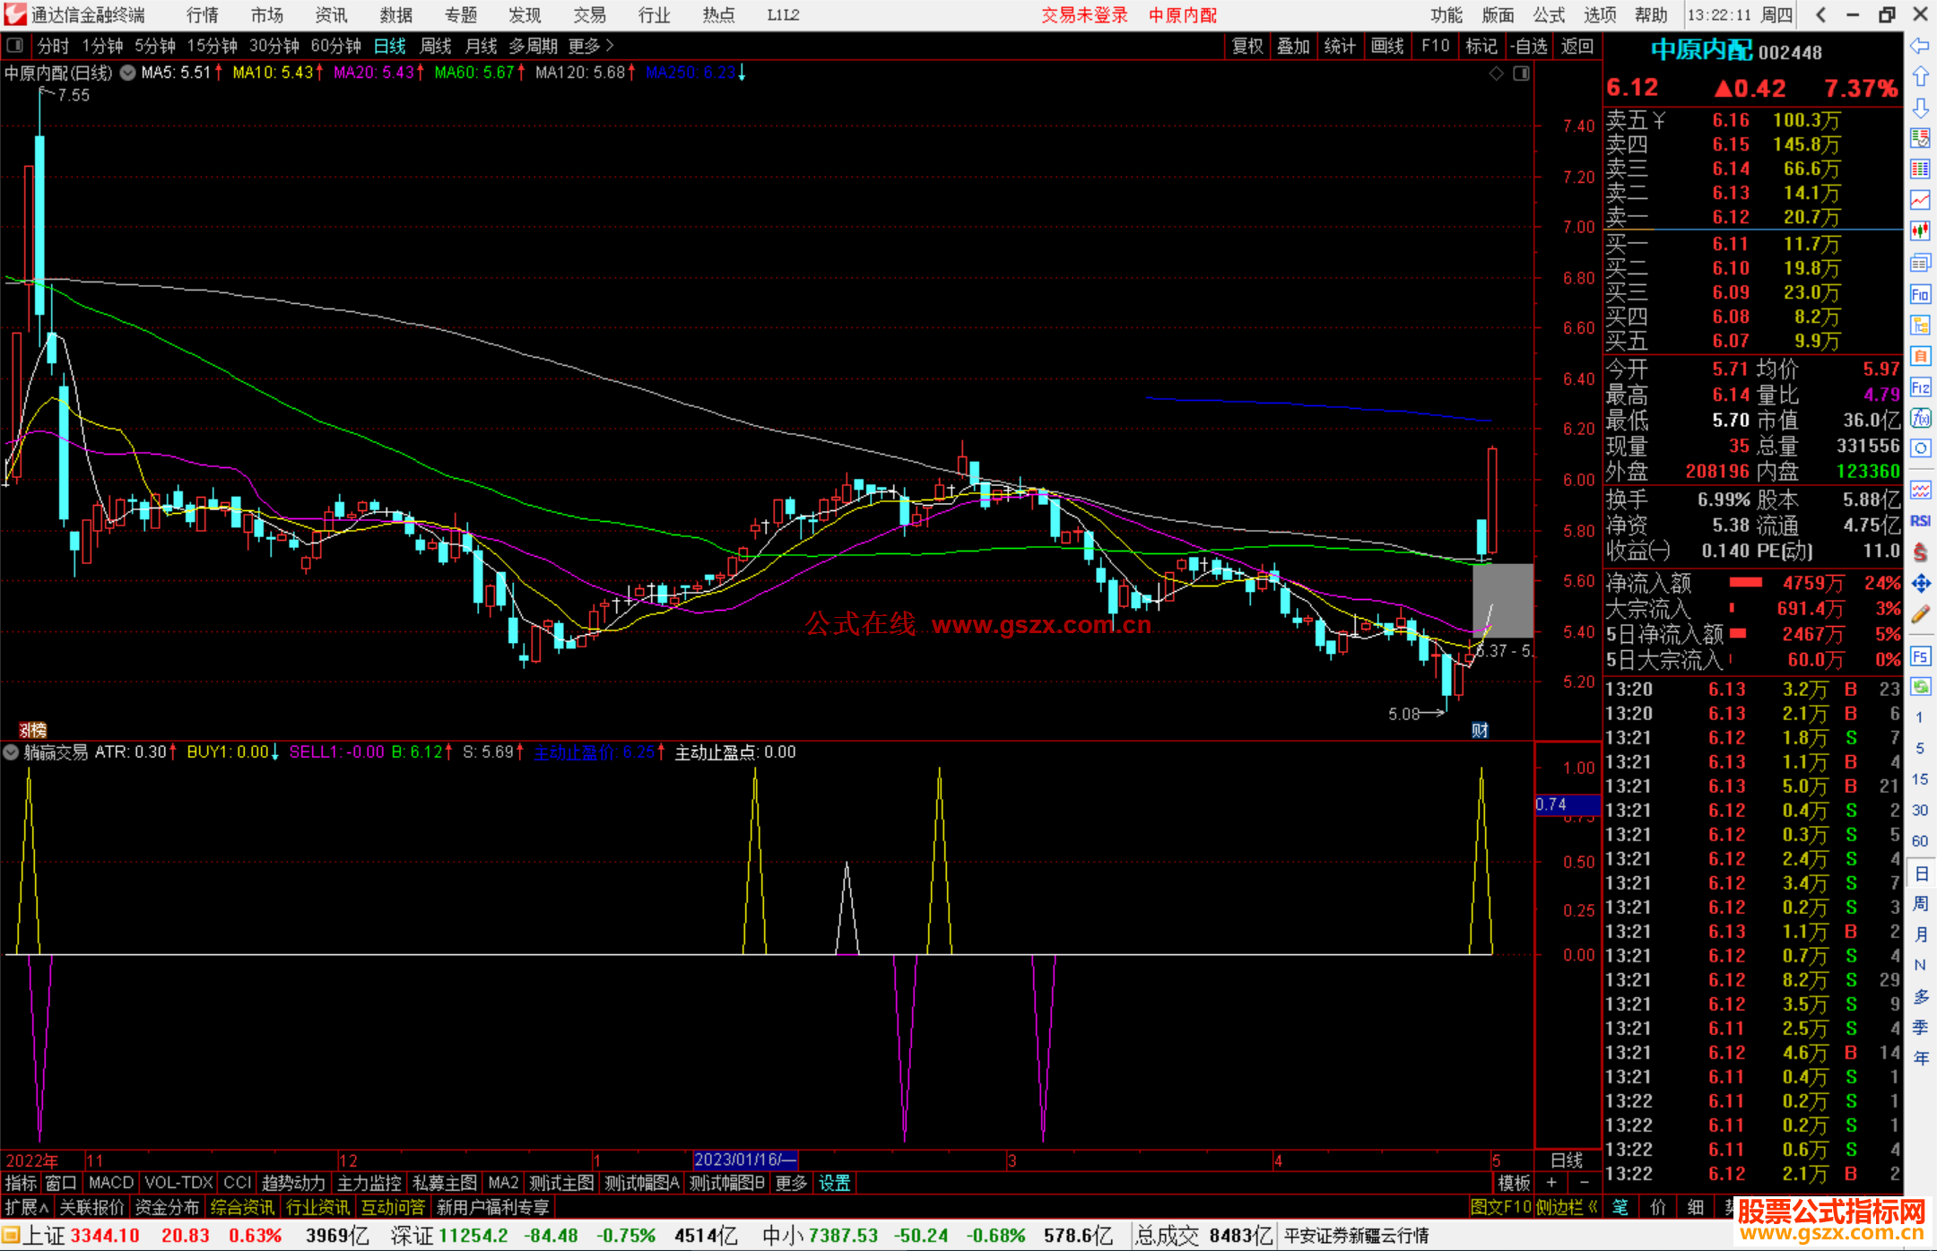
Task: Click the green refresh icon in sidebar
Action: (1920, 687)
